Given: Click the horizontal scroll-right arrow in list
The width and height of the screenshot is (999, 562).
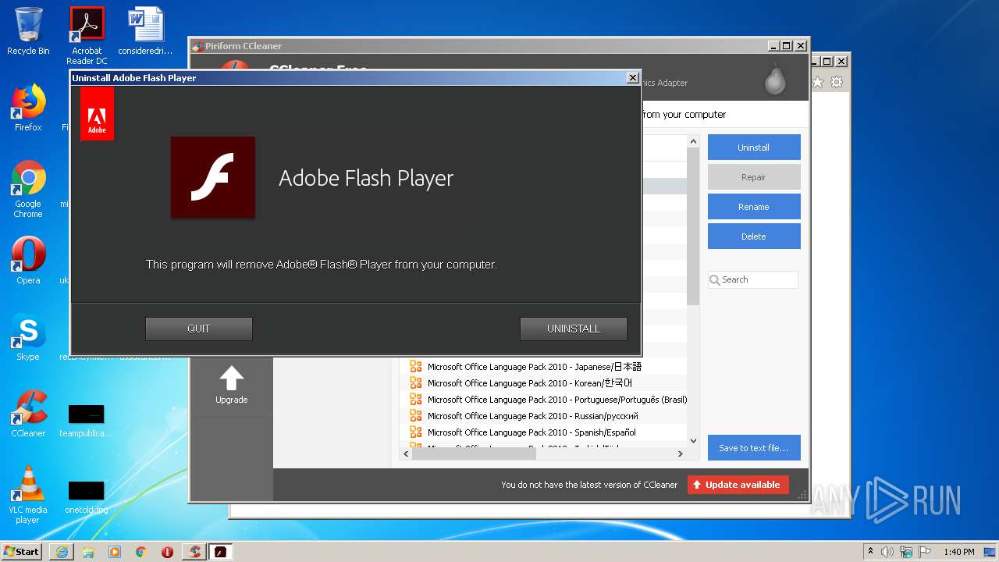Looking at the screenshot, I should (680, 454).
